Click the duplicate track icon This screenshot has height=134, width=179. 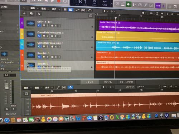click(32, 14)
